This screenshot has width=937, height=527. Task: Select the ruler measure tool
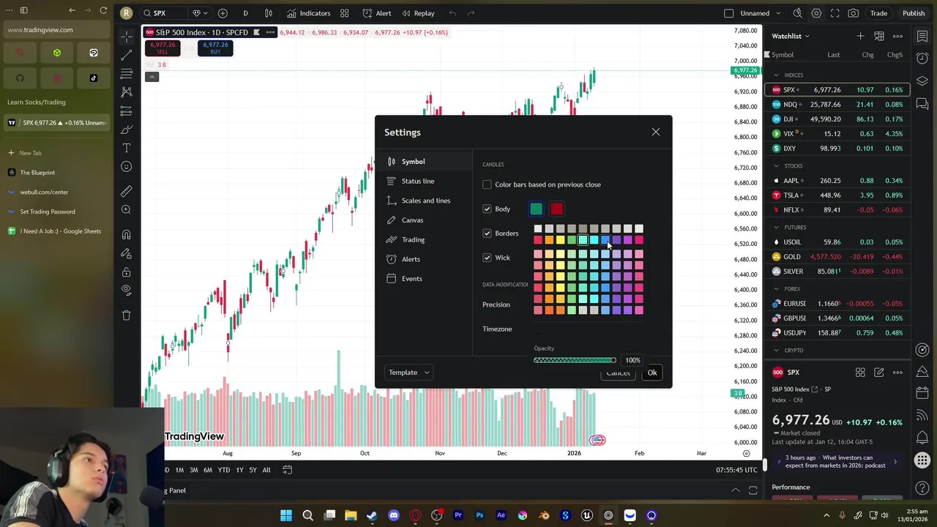click(x=126, y=191)
